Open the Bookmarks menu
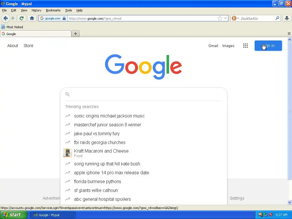 click(x=53, y=10)
